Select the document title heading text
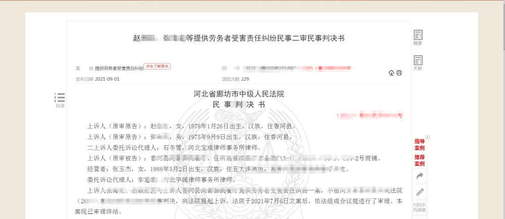 point(239,38)
